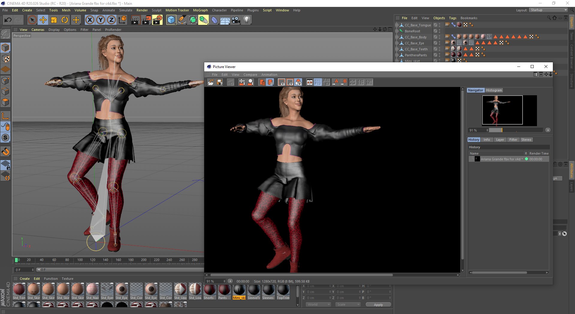Expand BoneRoot in Objects tree
Viewport: 575px width, 314px height.
tap(397, 31)
